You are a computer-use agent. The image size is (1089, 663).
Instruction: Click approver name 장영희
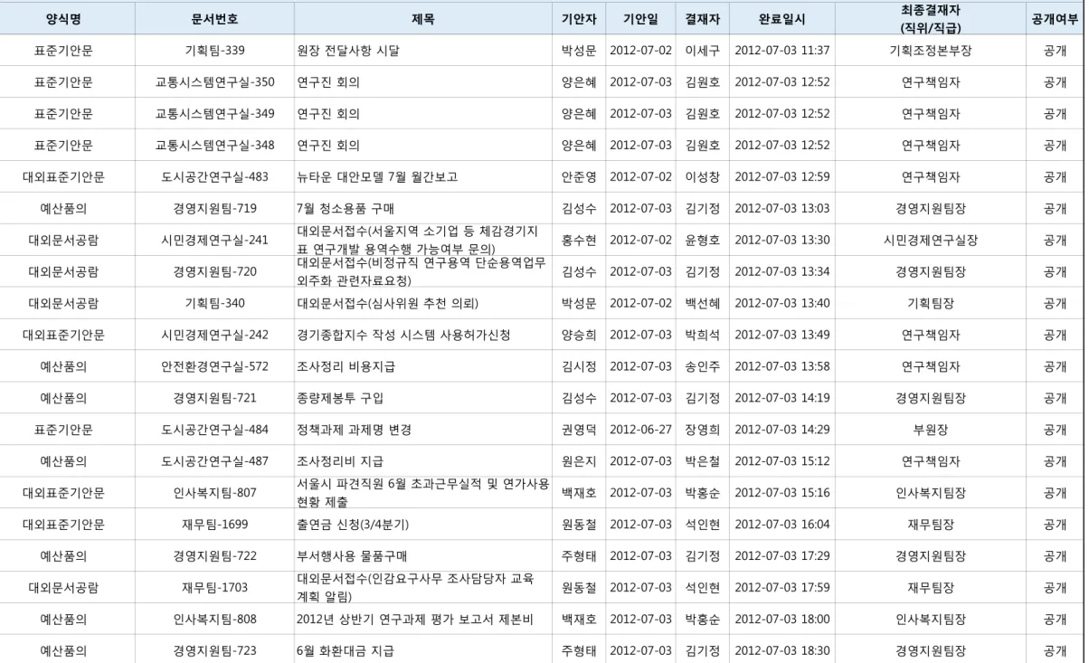[x=703, y=431]
